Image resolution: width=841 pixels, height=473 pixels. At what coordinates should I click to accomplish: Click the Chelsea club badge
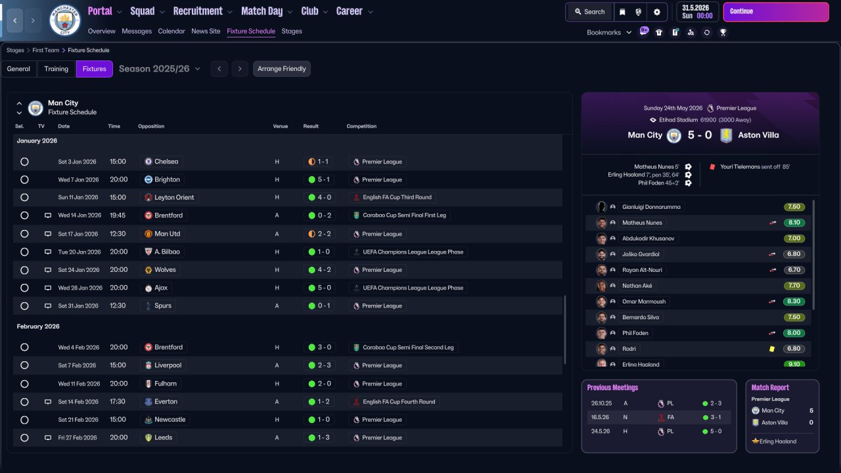[148, 162]
